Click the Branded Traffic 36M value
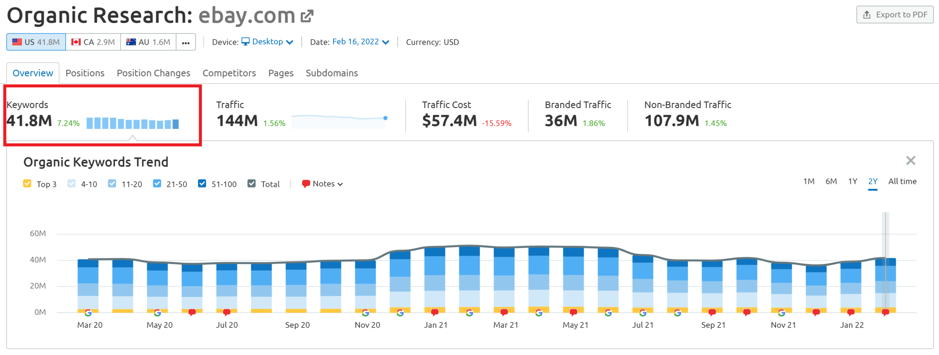This screenshot has height=355, width=939. (x=561, y=121)
